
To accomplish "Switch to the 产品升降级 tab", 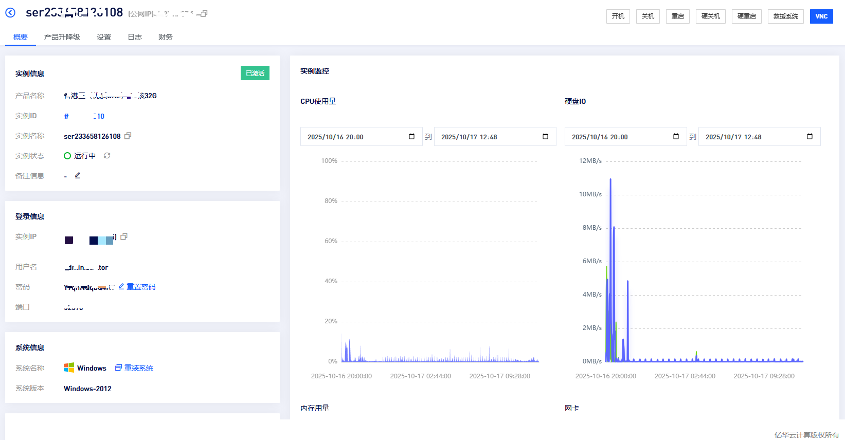I will coord(62,37).
